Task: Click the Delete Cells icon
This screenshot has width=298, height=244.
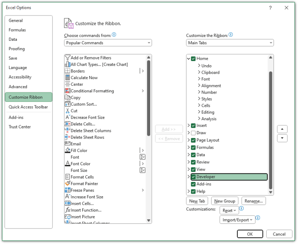Action: (68, 124)
